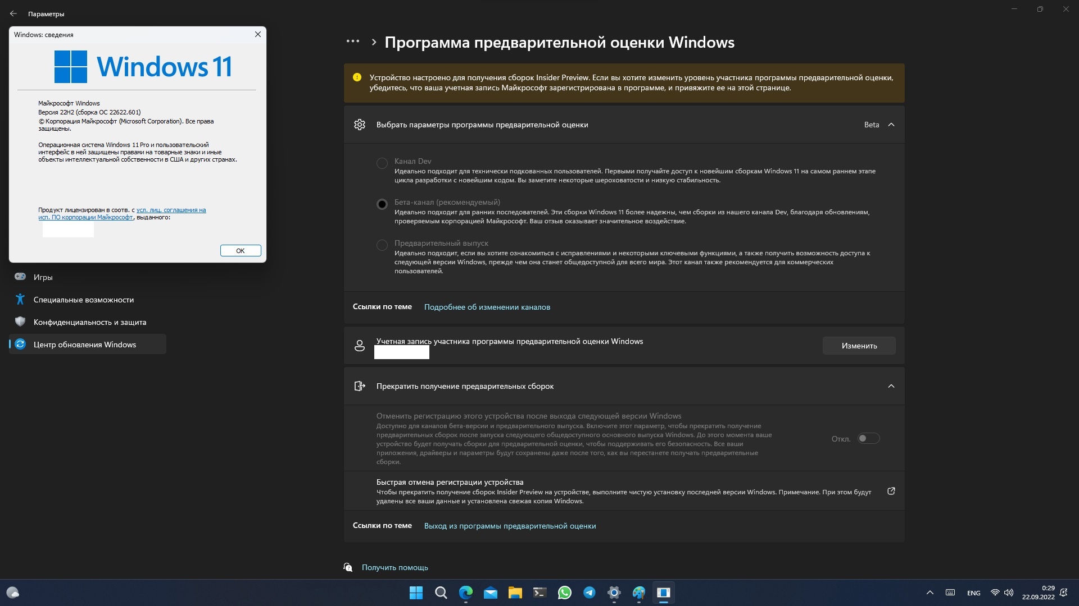
Task: Click the touch keyboard tray icon
Action: pyautogui.click(x=950, y=593)
